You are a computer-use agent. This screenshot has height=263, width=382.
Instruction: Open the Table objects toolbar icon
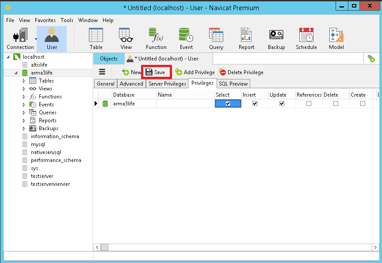(x=96, y=39)
